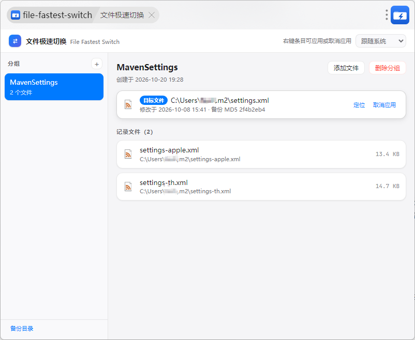
Task: Click the 右键条目可应用或取消应用 hint text
Action: pos(317,41)
